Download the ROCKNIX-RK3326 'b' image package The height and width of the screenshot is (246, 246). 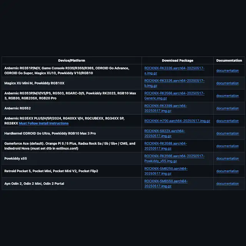click(174, 81)
